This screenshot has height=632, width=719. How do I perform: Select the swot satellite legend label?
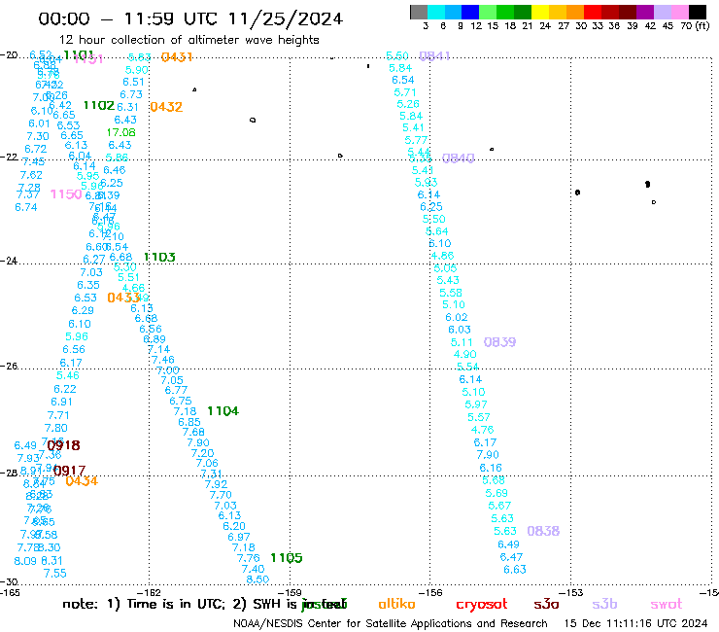tap(667, 604)
